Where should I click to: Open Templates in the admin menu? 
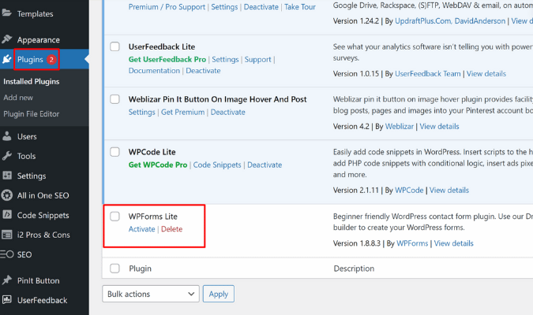[35, 14]
